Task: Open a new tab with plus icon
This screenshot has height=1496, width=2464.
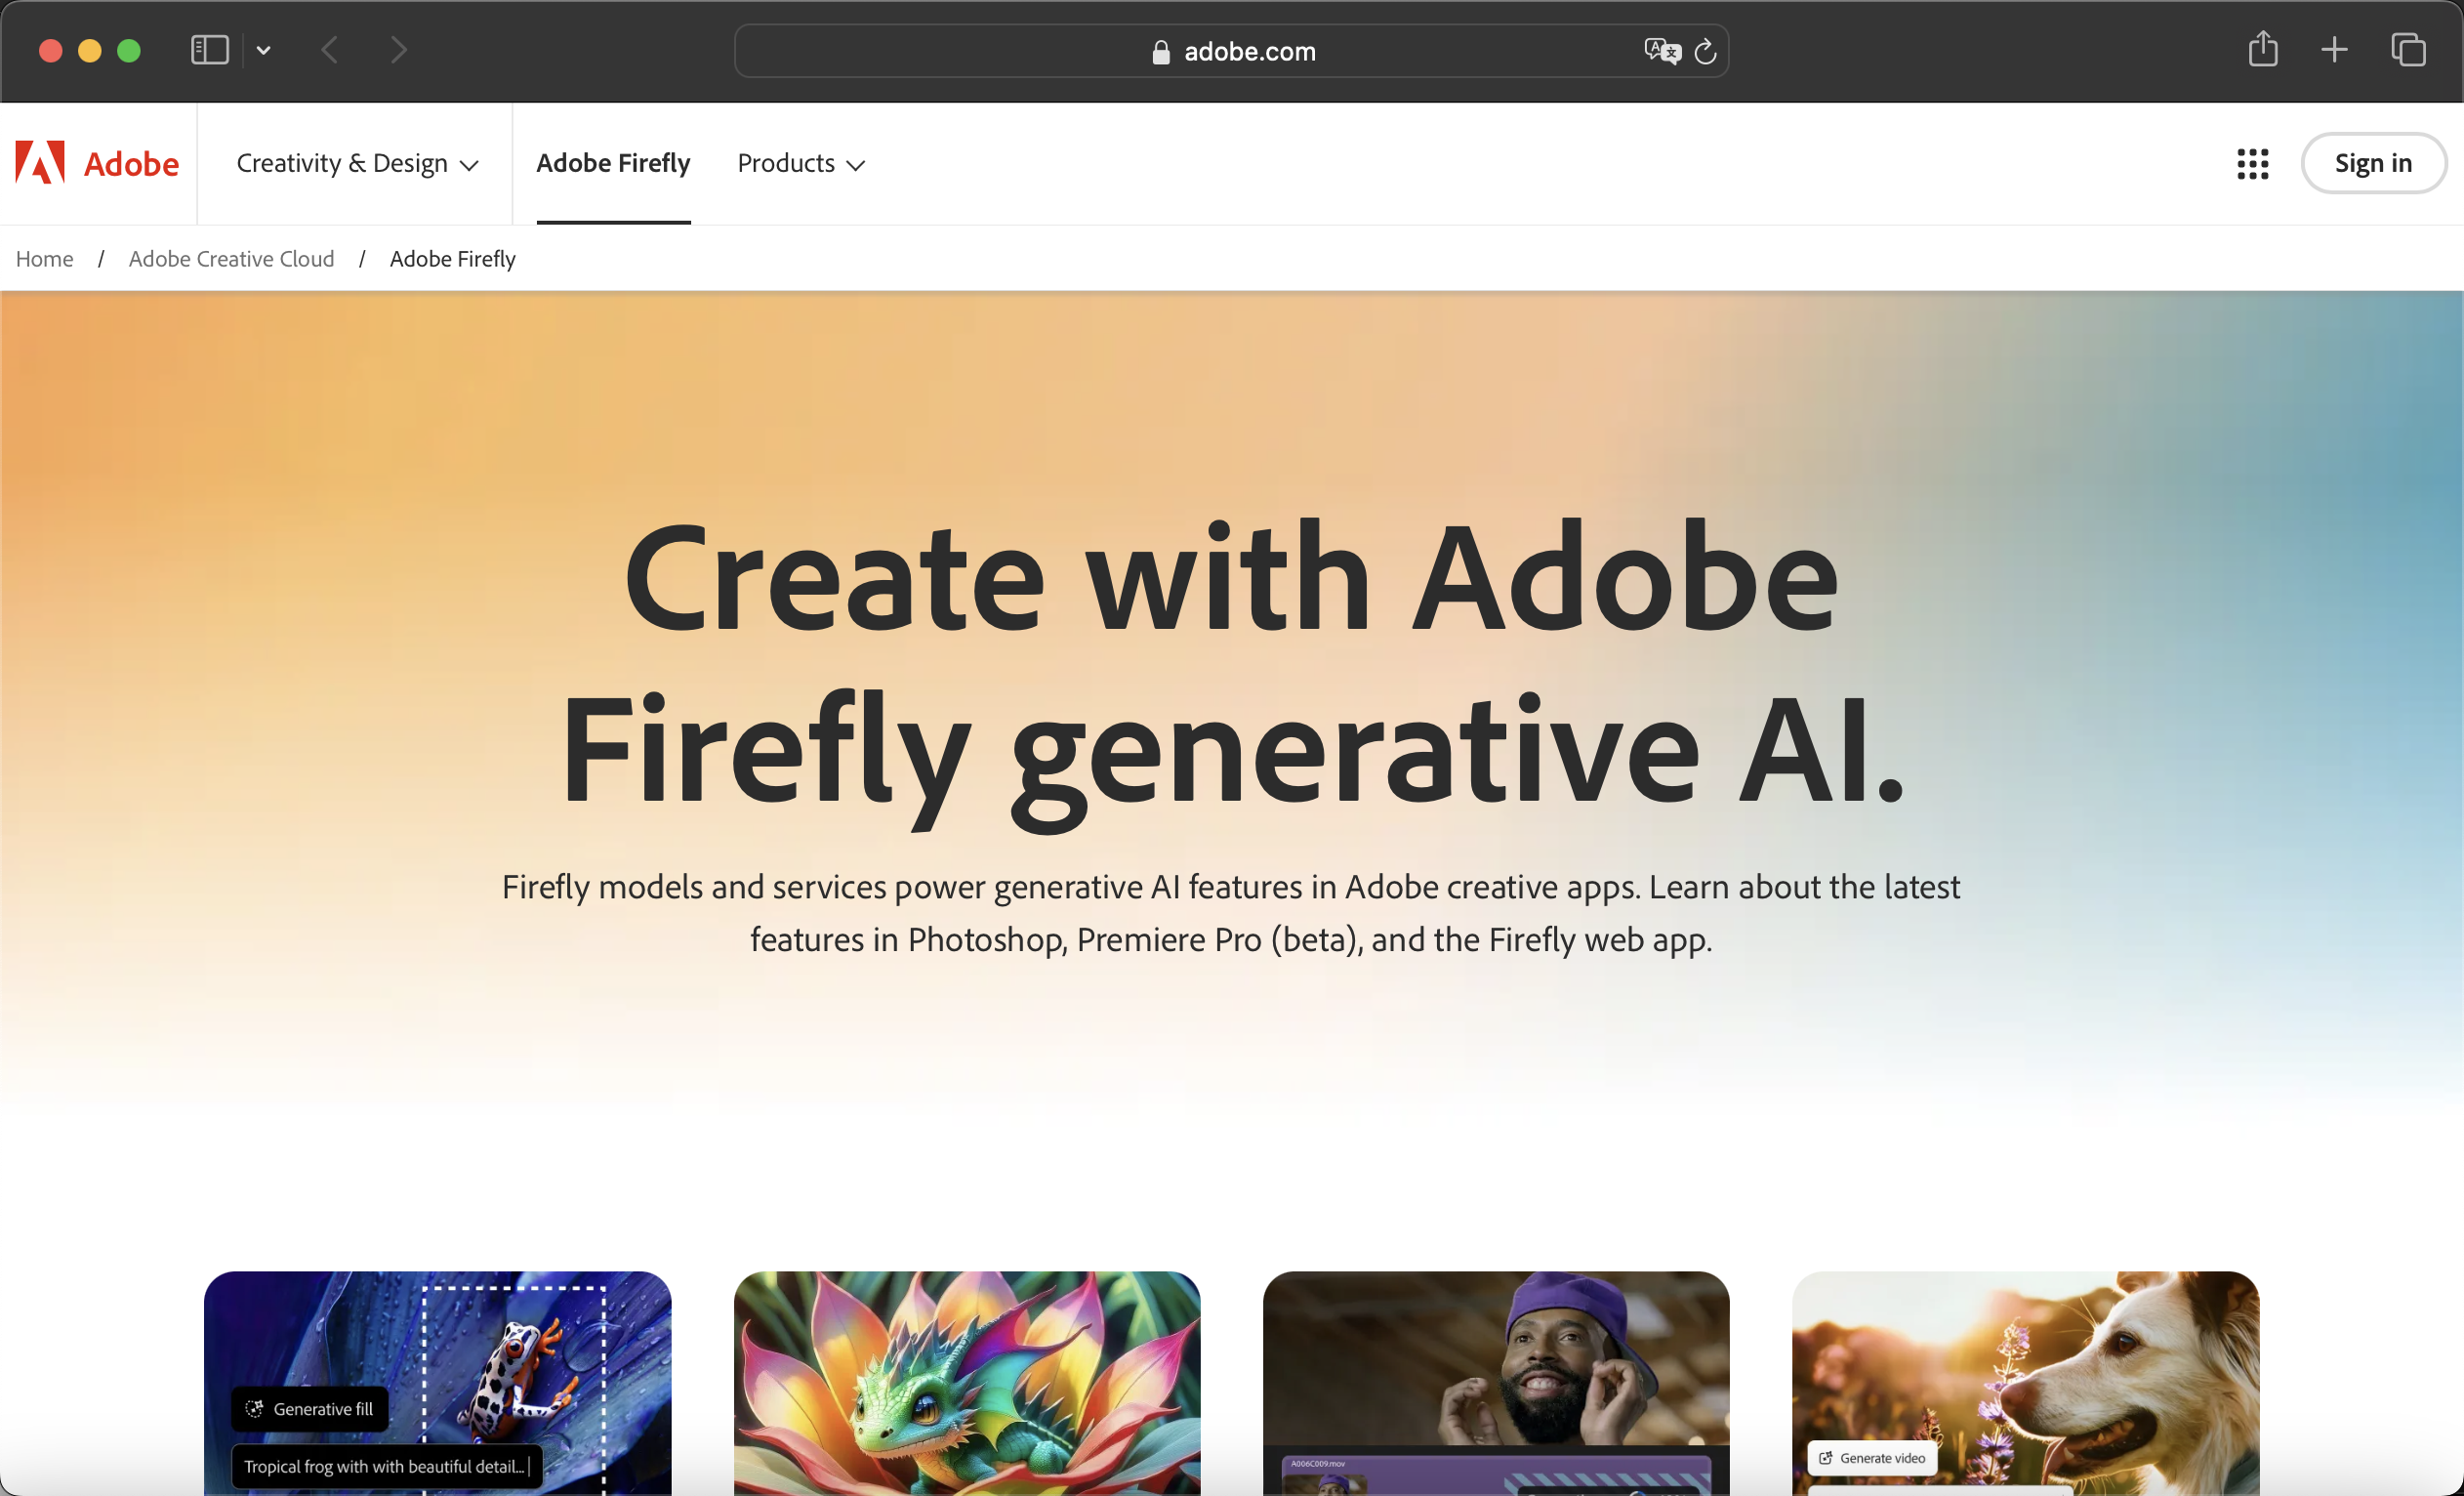Action: pyautogui.click(x=2334, y=50)
